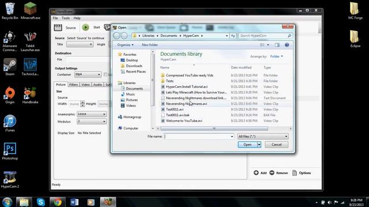Open preset Options in HandBrake
Viewport: 369px width, 207px height.
302,172
